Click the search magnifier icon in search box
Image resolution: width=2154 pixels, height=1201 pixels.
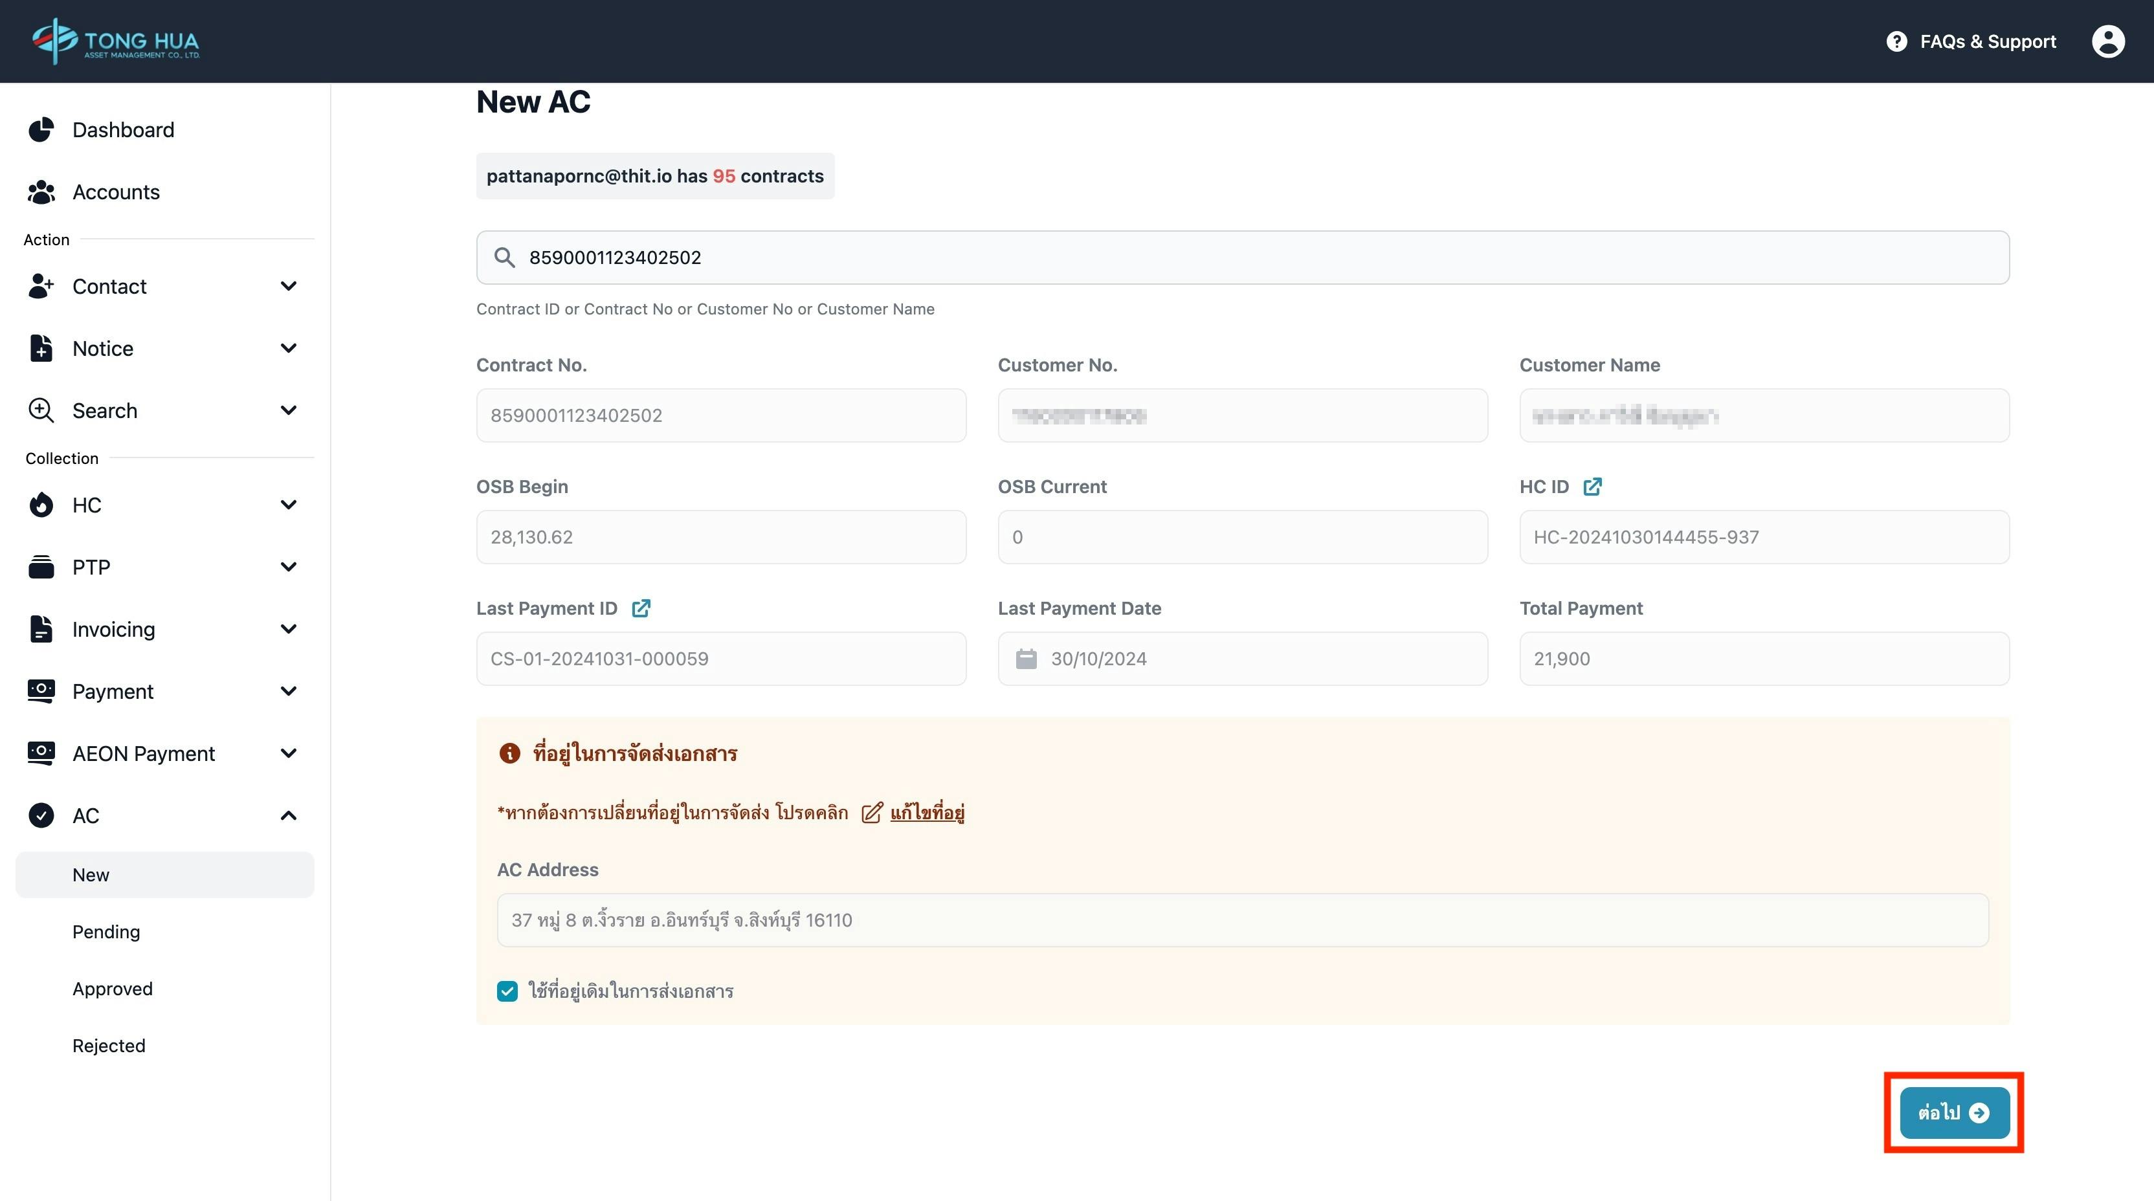[x=504, y=258]
